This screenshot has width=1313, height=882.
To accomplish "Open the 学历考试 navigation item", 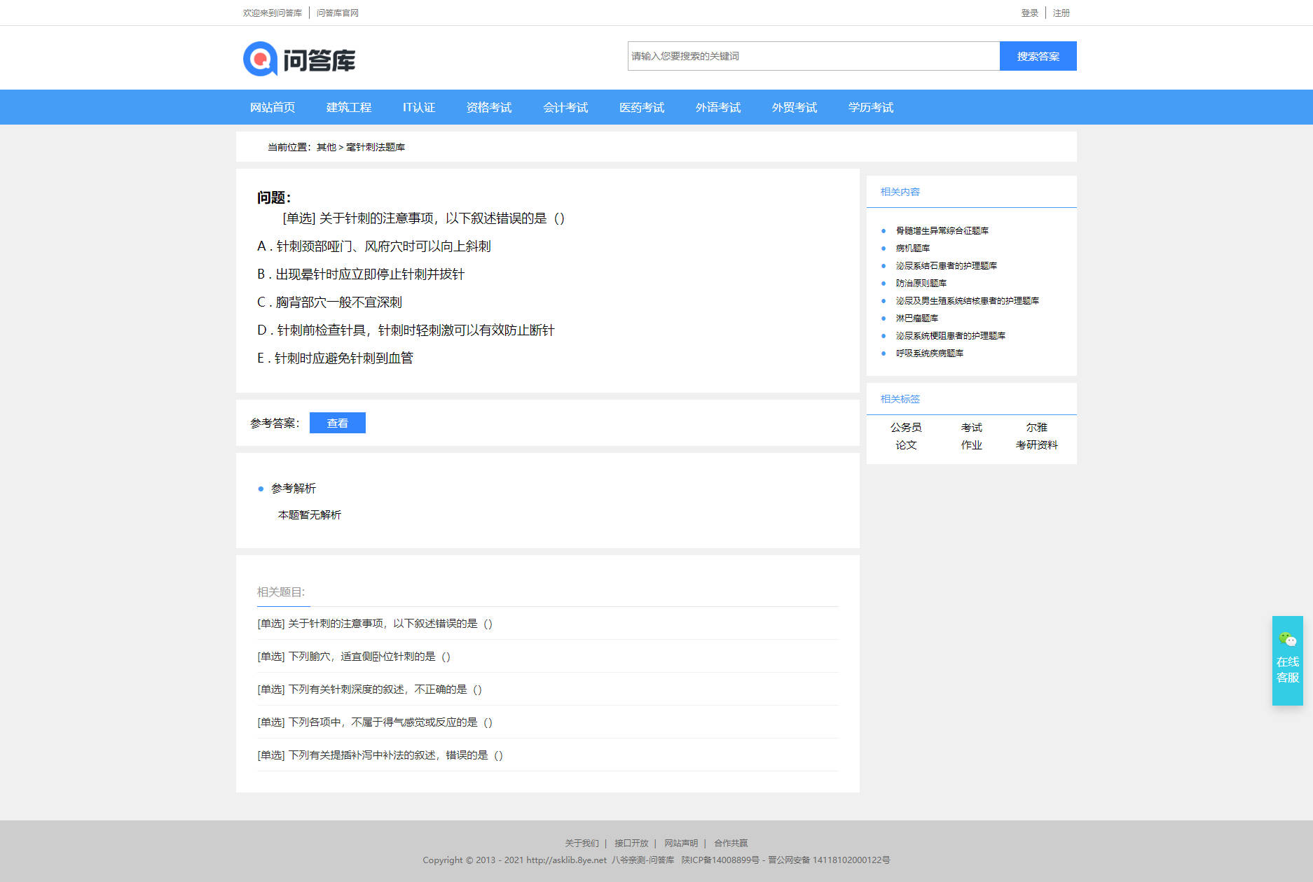I will tap(871, 107).
